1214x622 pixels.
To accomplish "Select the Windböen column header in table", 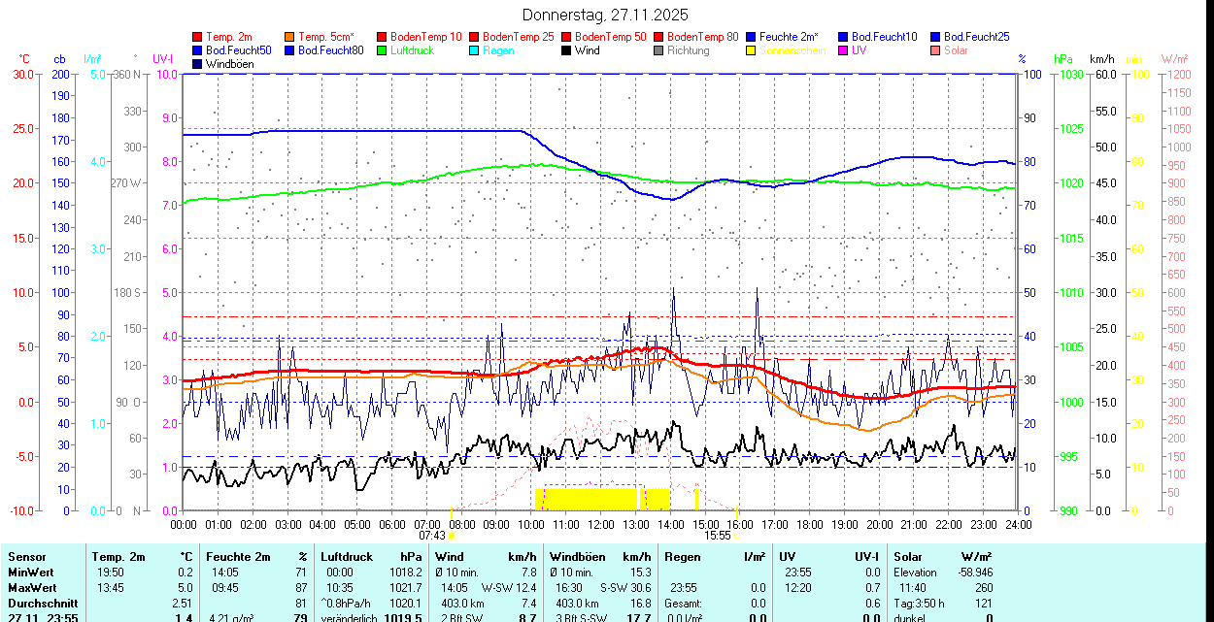I will (577, 557).
